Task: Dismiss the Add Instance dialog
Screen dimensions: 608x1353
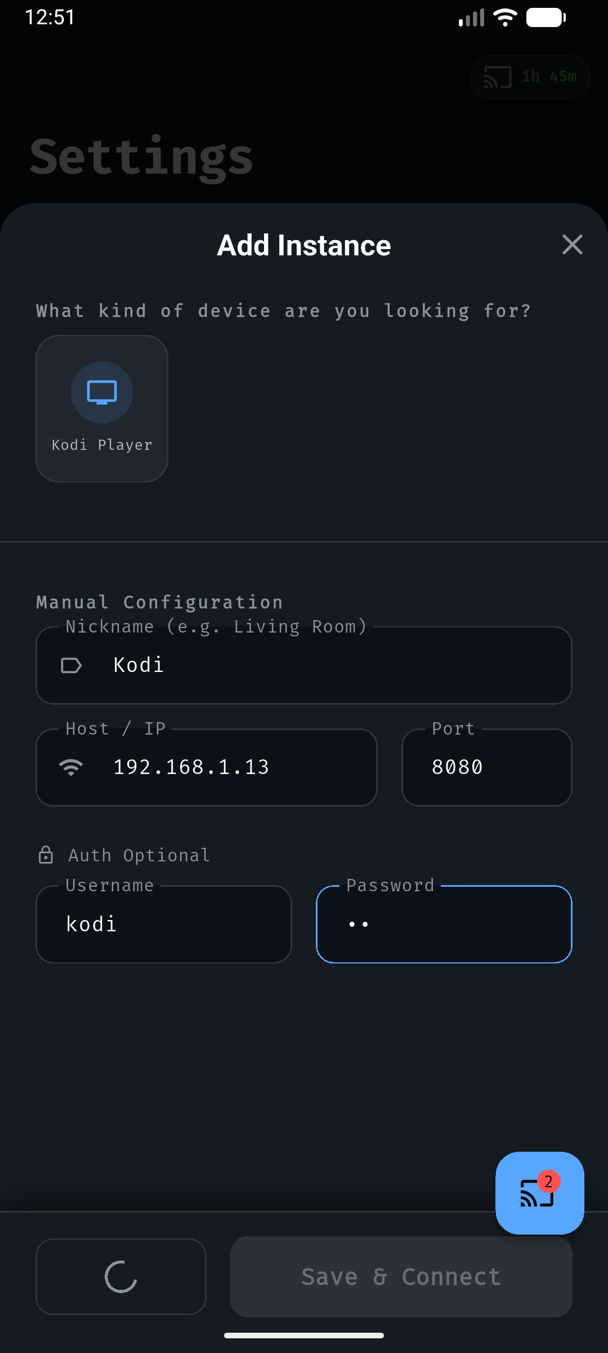Action: coord(572,245)
